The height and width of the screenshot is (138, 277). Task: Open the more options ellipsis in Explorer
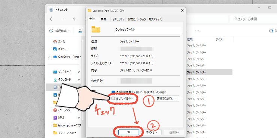click(197, 31)
